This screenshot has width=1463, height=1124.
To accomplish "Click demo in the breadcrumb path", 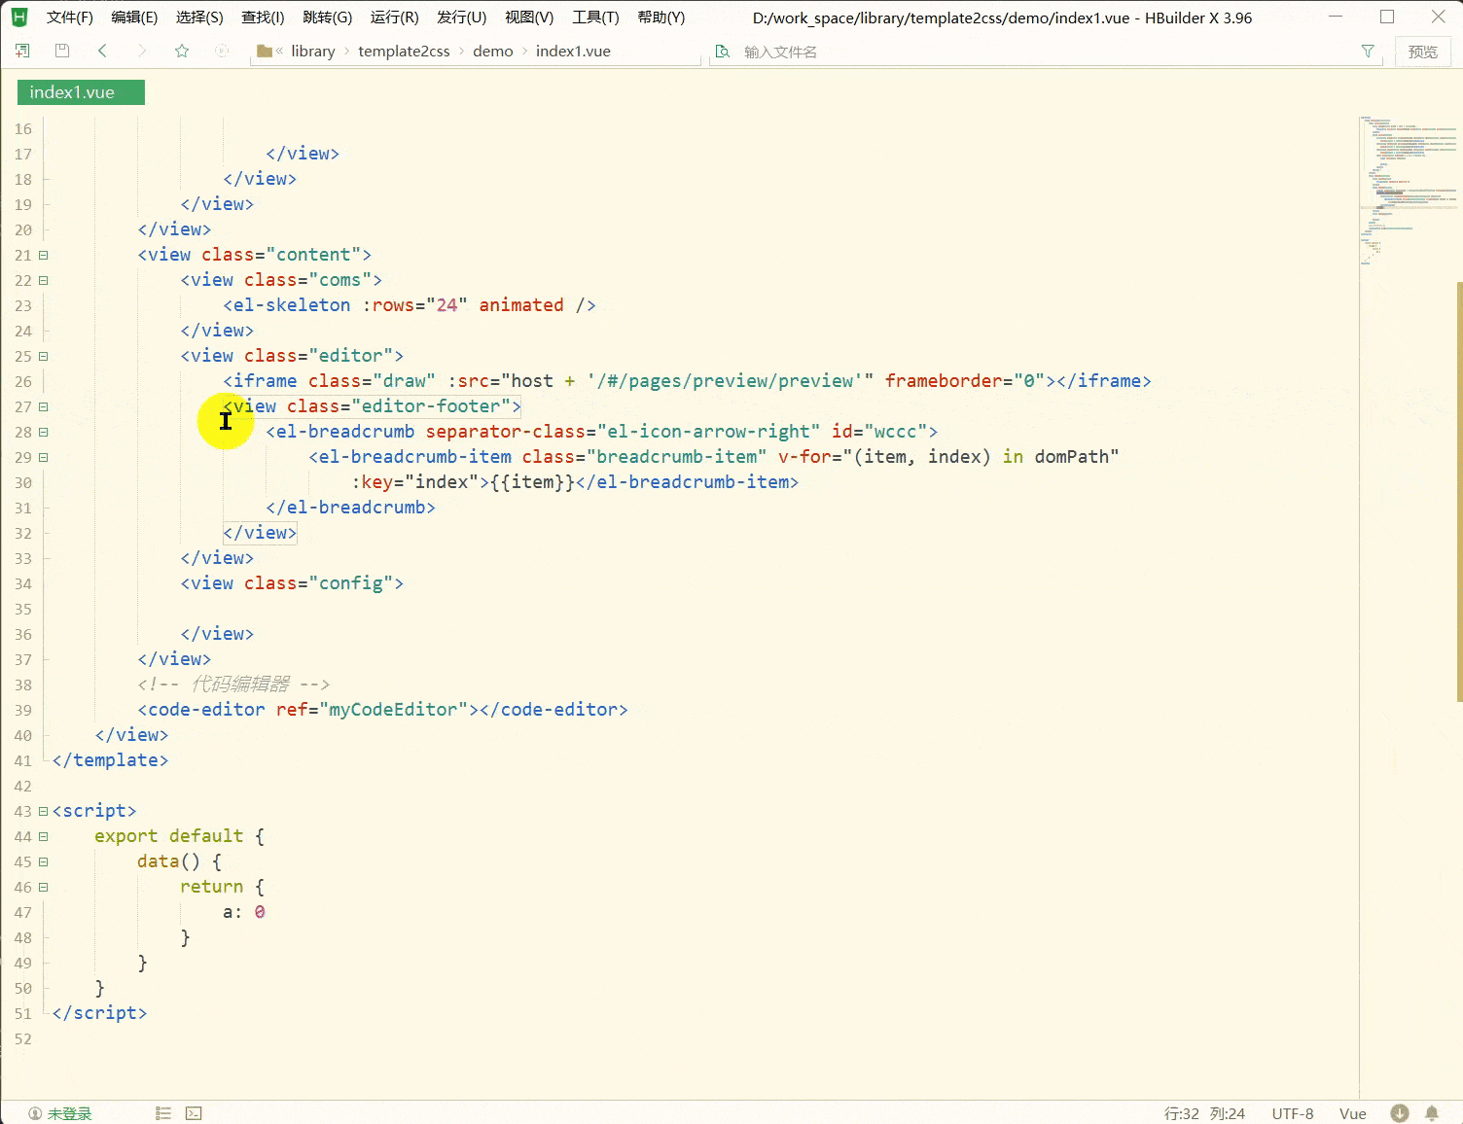I will (x=493, y=52).
